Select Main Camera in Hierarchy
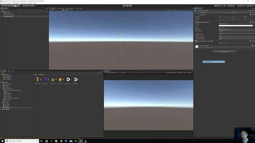 pyautogui.click(x=8, y=13)
